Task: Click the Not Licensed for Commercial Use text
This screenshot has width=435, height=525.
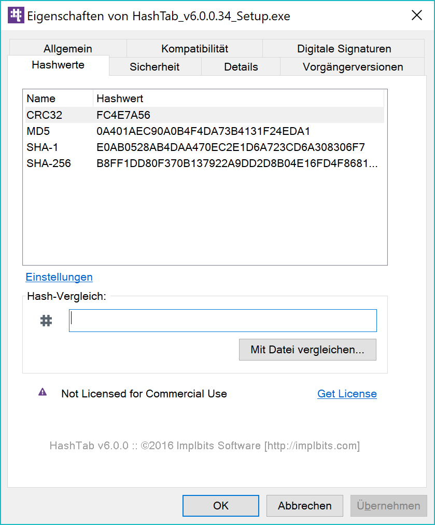Action: point(144,394)
